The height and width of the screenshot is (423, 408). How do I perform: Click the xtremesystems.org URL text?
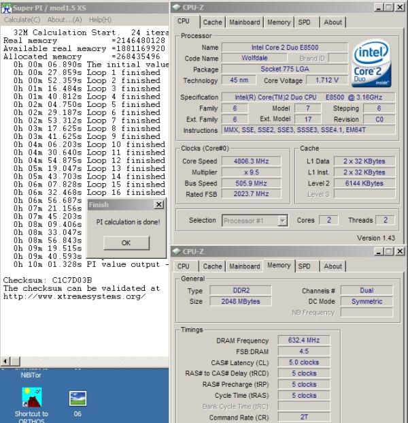tap(75, 296)
